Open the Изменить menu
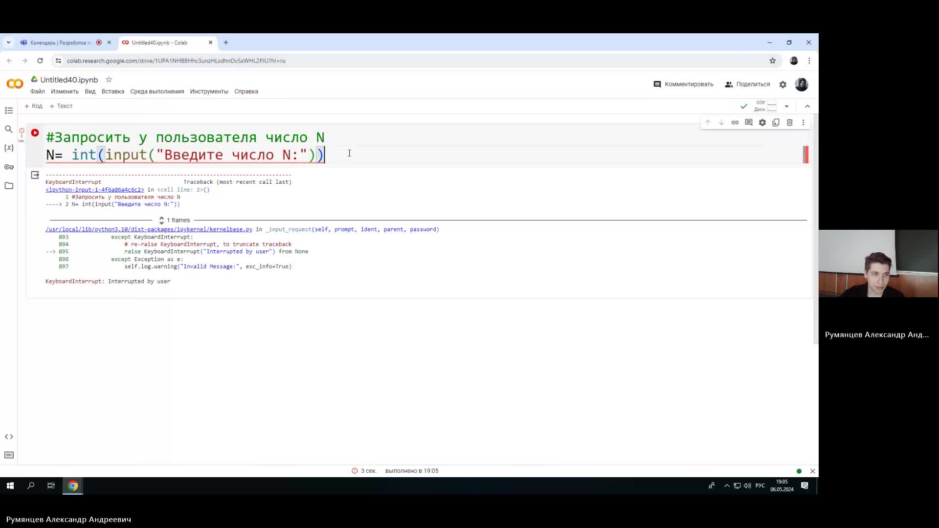 (x=65, y=91)
